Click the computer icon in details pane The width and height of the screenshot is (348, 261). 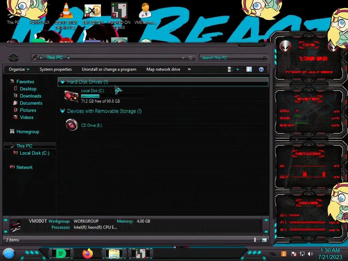click(16, 226)
